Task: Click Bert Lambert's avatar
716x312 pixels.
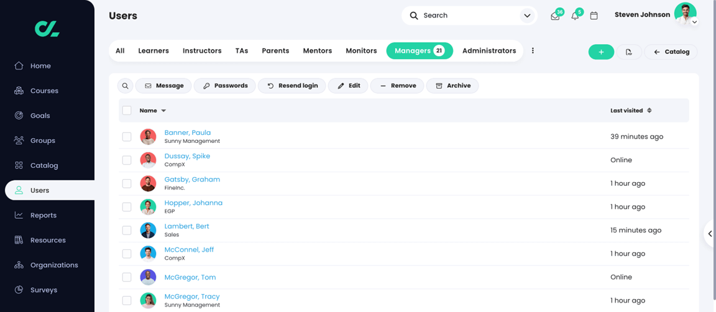Action: [x=148, y=230]
